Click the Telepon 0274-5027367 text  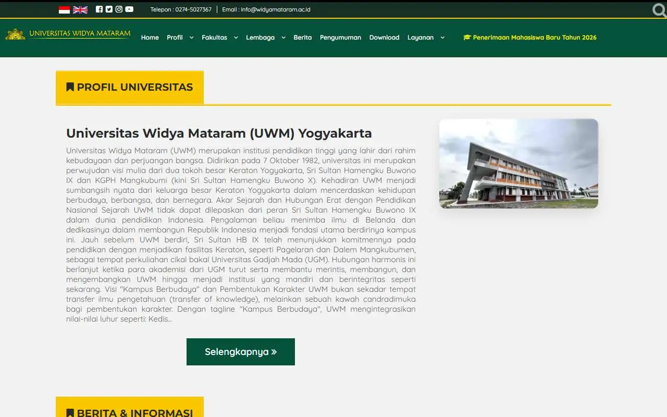181,9
